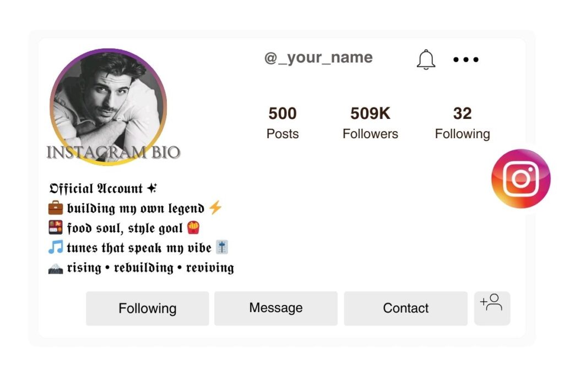Screen dimensions: 564x376
Task: Click the fries emoji beside style goal
Action: (193, 228)
